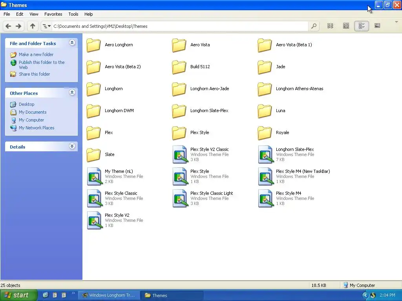
Task: Launch the first quick launch icon
Action: (46, 295)
